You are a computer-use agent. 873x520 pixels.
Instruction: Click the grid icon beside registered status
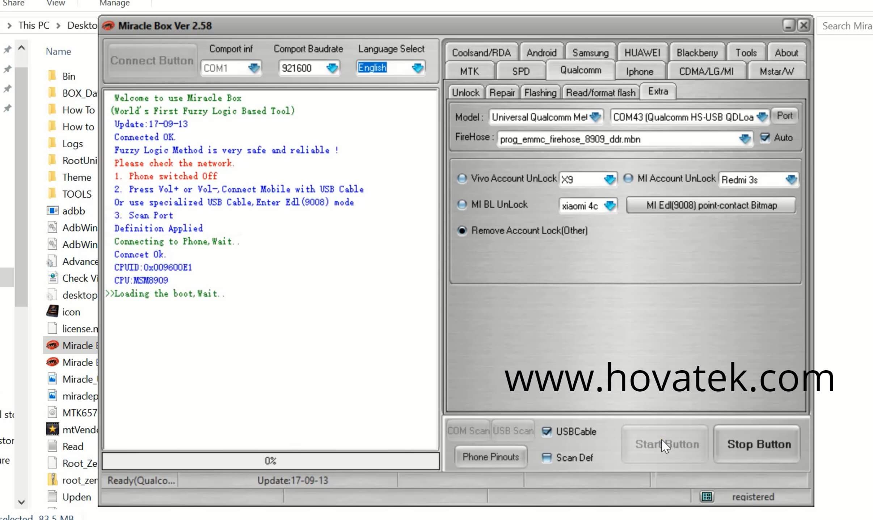click(x=707, y=496)
